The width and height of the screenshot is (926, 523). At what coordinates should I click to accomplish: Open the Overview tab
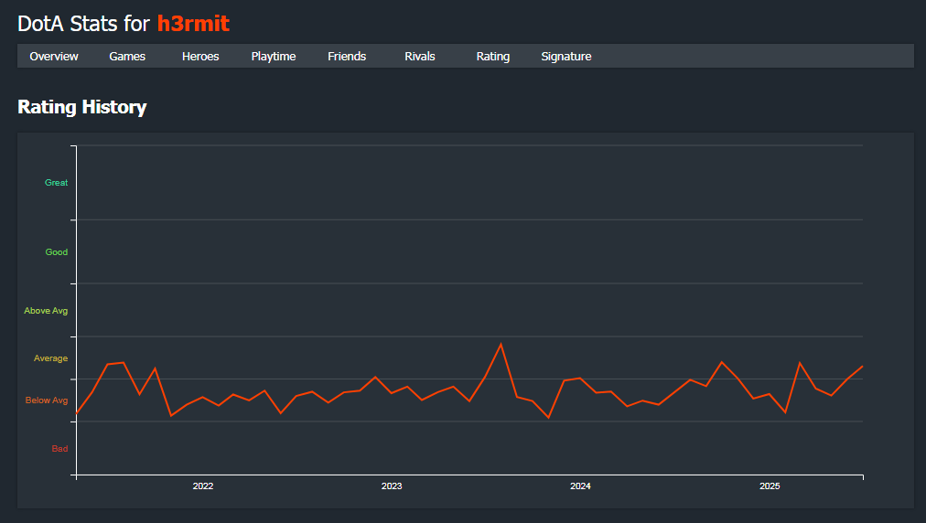(54, 56)
